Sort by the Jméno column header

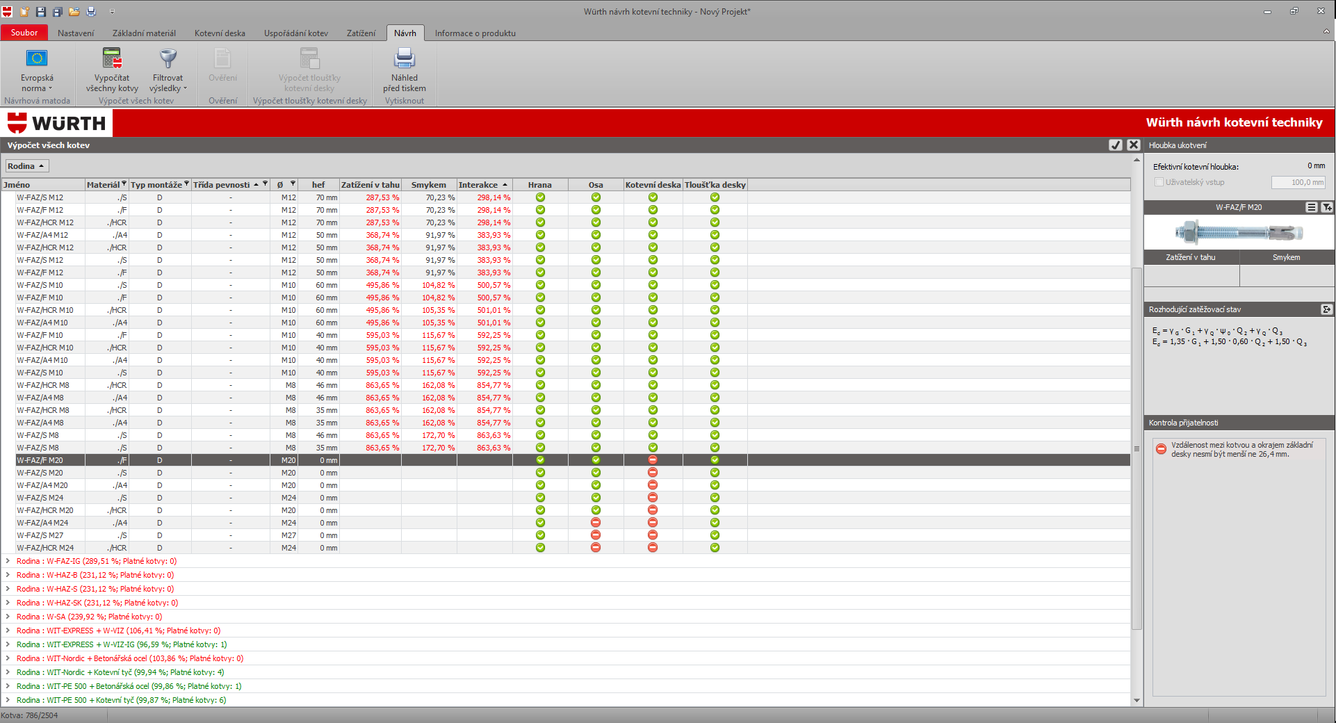point(43,185)
